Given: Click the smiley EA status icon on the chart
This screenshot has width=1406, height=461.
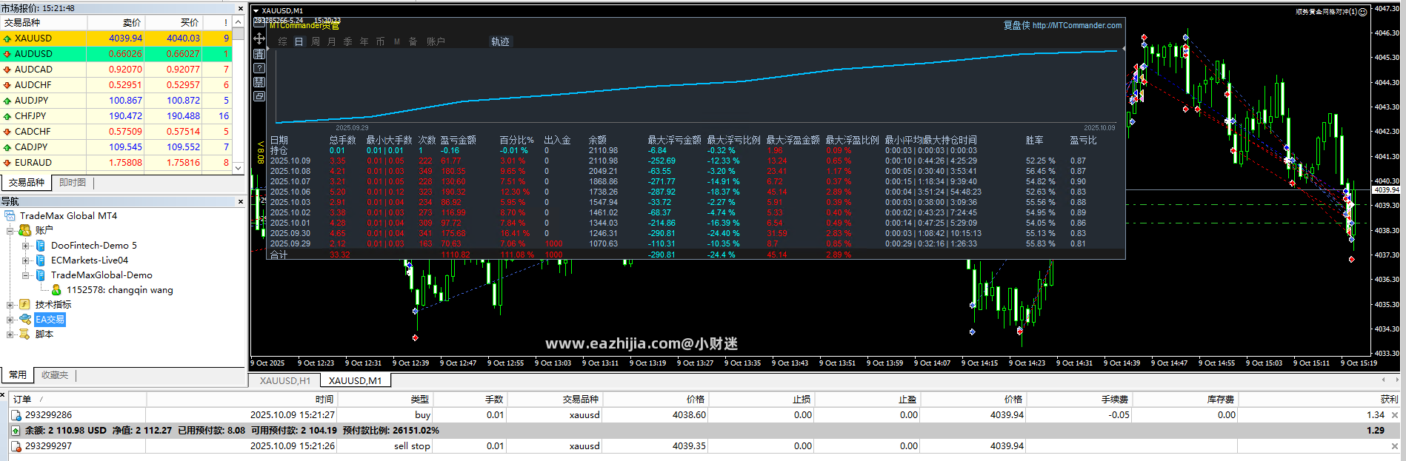Looking at the screenshot, I should pos(1362,12).
